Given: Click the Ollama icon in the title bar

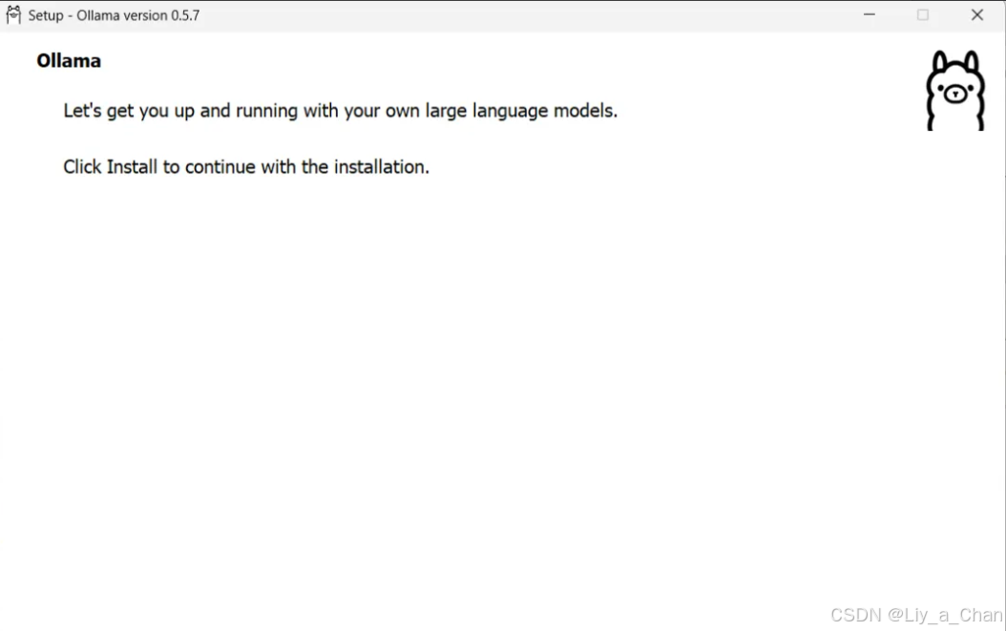Looking at the screenshot, I should tap(13, 14).
